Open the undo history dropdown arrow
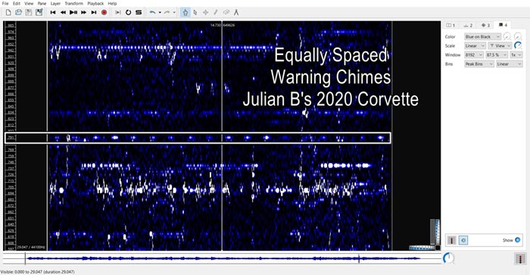Screen dimensions: 530x275 coord(160,13)
